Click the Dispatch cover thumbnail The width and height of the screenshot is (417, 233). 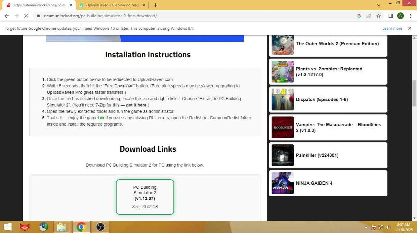pyautogui.click(x=282, y=100)
